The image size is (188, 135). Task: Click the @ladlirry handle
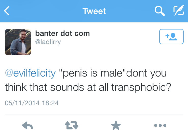point(48,42)
